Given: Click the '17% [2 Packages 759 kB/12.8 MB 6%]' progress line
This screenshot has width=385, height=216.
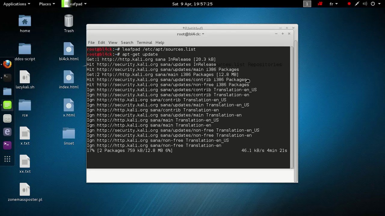Looking at the screenshot, I should coord(130,151).
